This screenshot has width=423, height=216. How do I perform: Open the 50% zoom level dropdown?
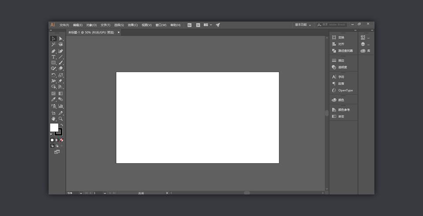pos(81,193)
